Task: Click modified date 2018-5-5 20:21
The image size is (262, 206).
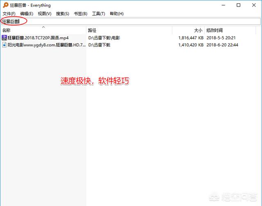Action: (x=221, y=38)
